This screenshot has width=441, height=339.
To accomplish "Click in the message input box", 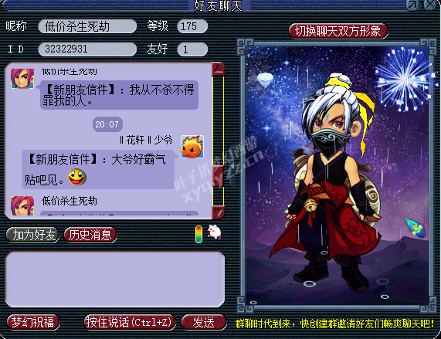I will tap(115, 279).
